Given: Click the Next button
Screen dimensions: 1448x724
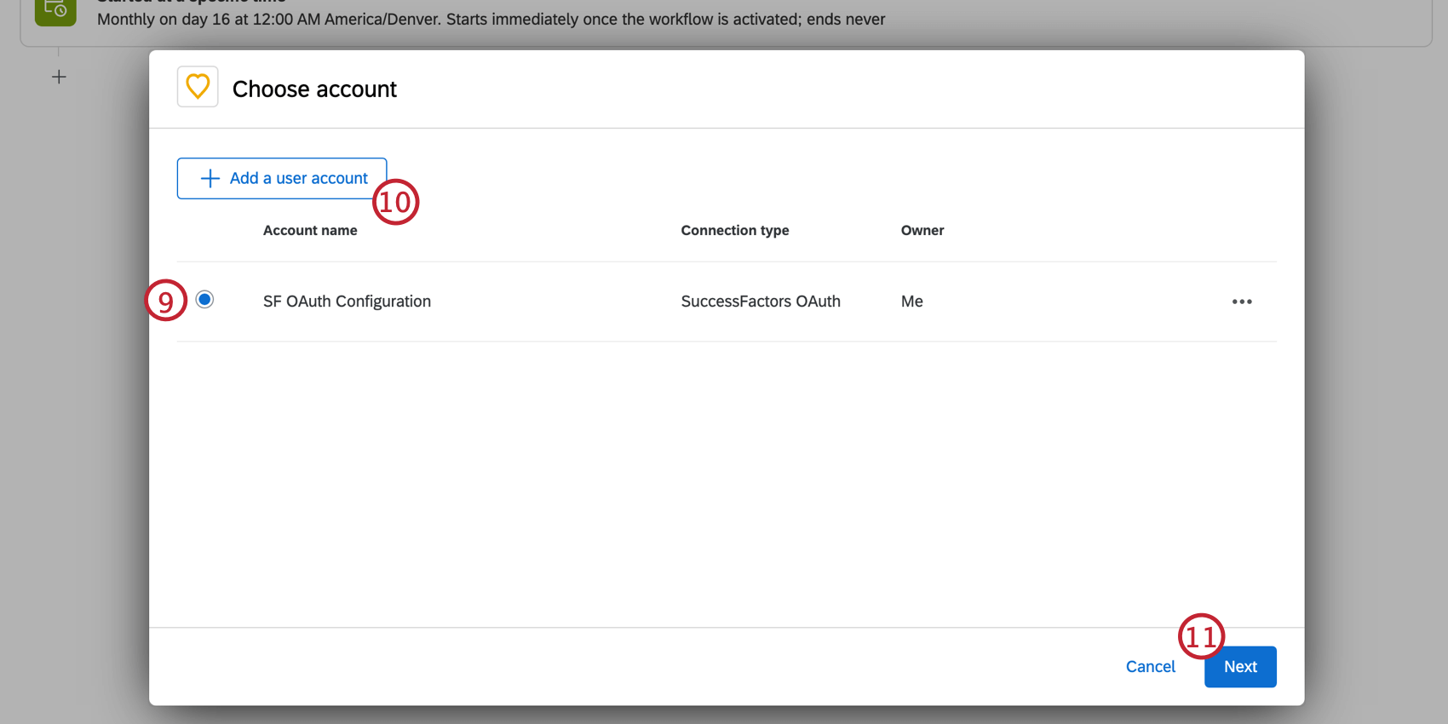Looking at the screenshot, I should point(1240,667).
